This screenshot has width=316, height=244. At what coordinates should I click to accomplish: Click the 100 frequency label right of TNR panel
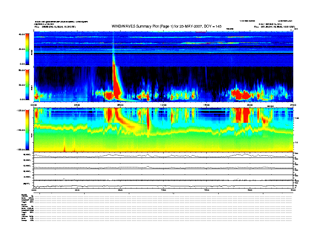click(297, 118)
